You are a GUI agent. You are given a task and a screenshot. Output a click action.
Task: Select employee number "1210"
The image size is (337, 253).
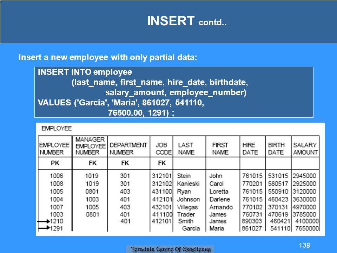coord(57,221)
